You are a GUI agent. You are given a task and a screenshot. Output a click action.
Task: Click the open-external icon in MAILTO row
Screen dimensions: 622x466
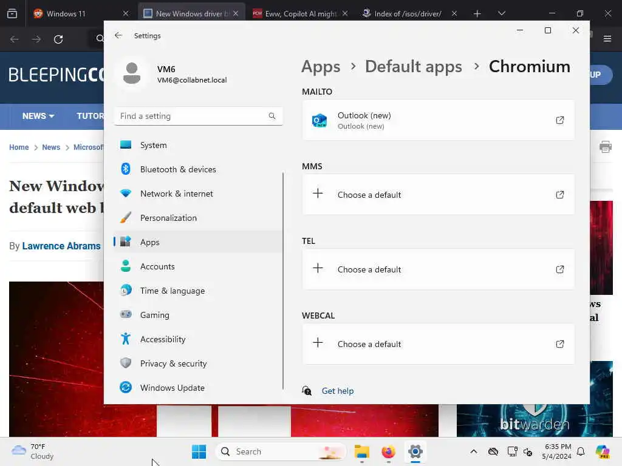coord(559,120)
